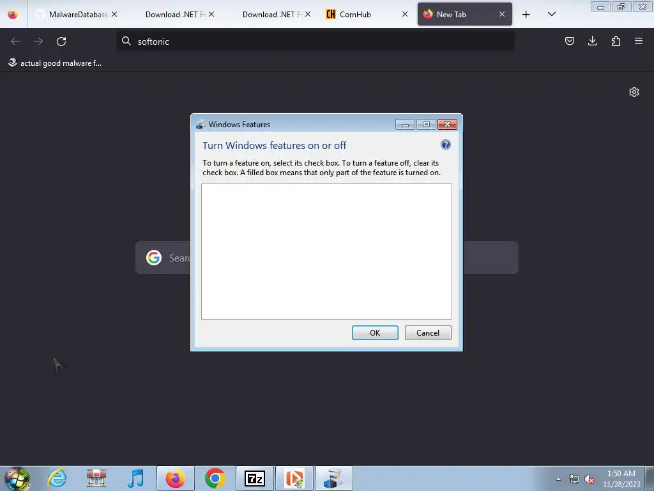Image resolution: width=654 pixels, height=491 pixels.
Task: Open Windows Features help question icon
Action: (x=445, y=144)
